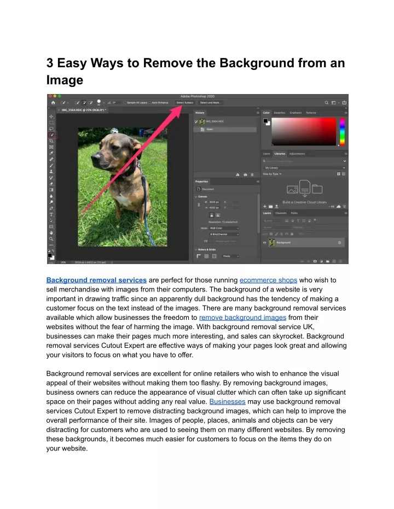Click the Share icon at top right
This screenshot has height=509, width=394.
344,103
